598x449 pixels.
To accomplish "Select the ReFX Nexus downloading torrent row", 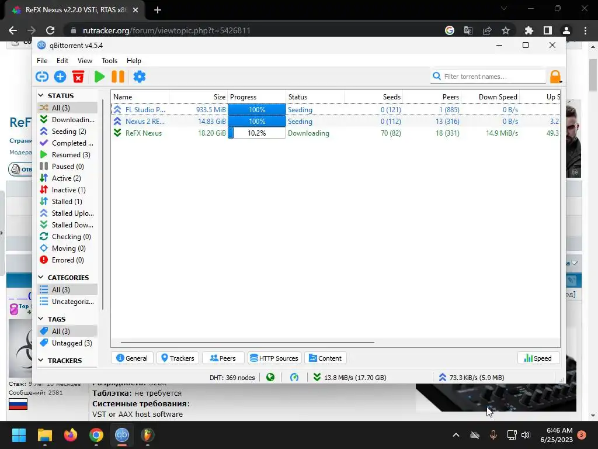I will coord(336,133).
